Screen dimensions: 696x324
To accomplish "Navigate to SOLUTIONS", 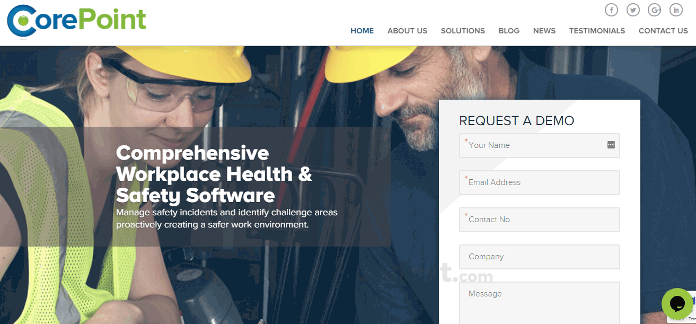I will pyautogui.click(x=463, y=31).
